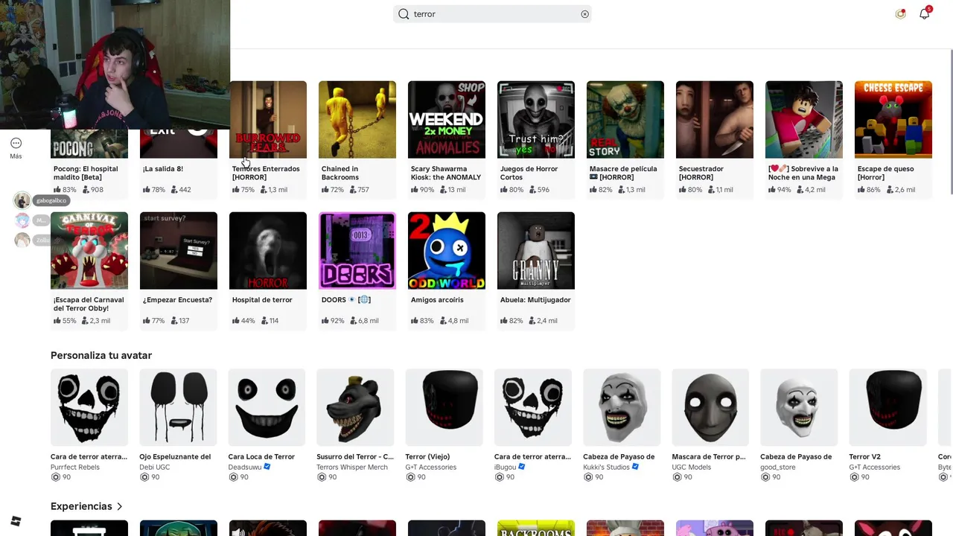Open Scary Shawarma Kiosk thumbnail
The width and height of the screenshot is (953, 536).
[x=447, y=119]
